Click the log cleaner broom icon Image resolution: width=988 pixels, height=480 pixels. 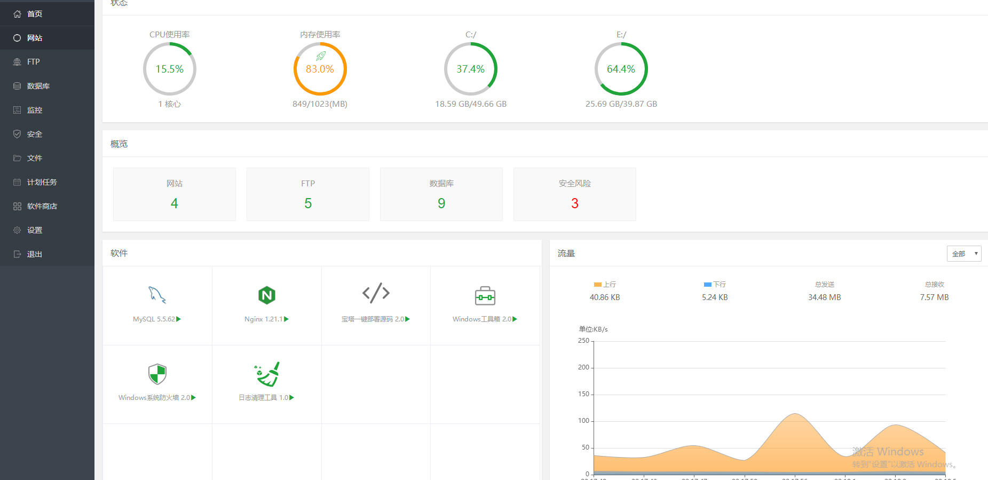coord(267,374)
